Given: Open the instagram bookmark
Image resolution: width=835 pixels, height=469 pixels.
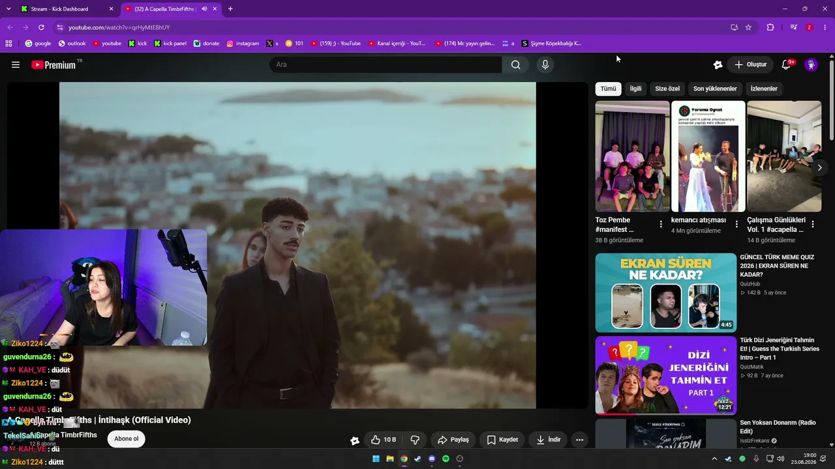Looking at the screenshot, I should (243, 44).
